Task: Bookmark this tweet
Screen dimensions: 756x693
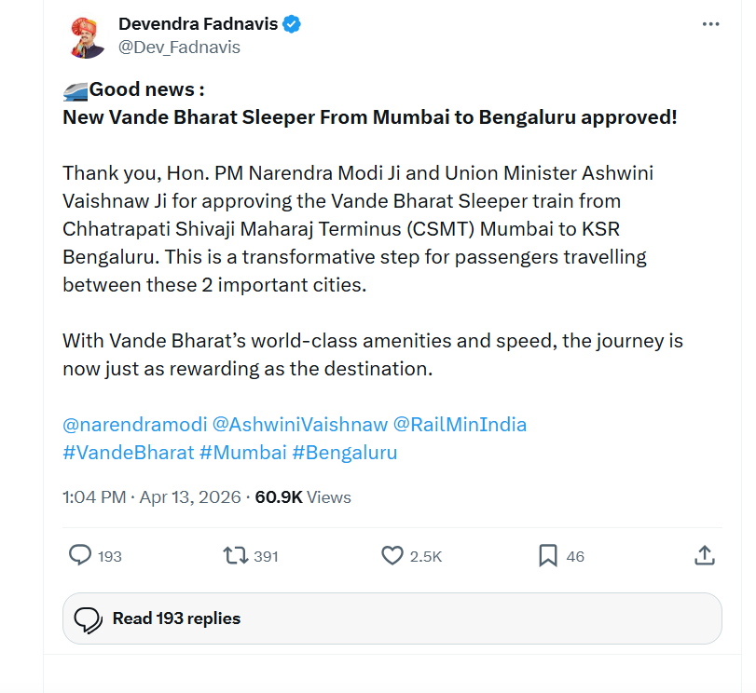Action: pos(548,556)
